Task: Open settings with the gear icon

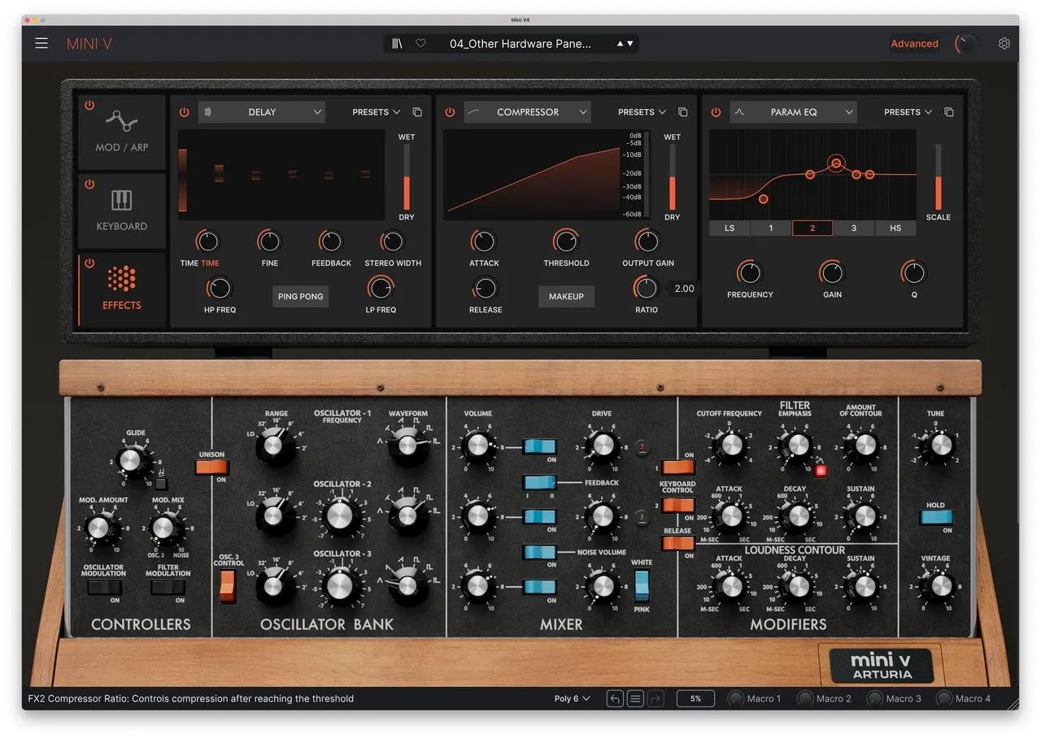Action: tap(1004, 43)
